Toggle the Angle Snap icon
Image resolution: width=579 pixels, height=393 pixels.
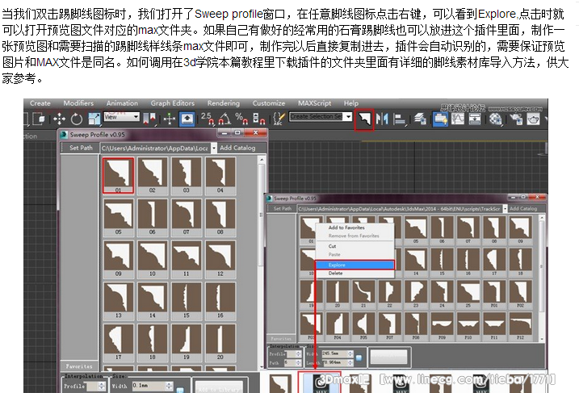click(224, 119)
